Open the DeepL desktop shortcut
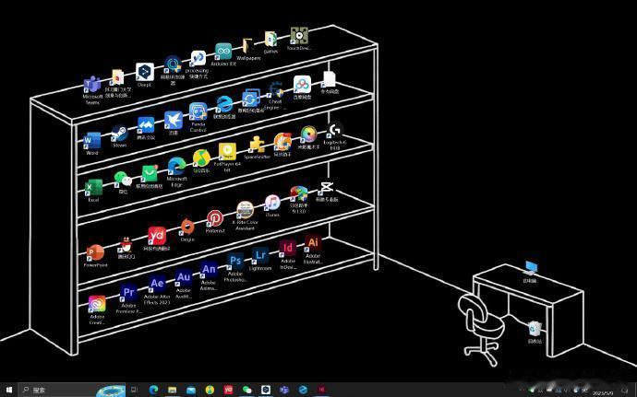637x397 pixels. (145, 72)
